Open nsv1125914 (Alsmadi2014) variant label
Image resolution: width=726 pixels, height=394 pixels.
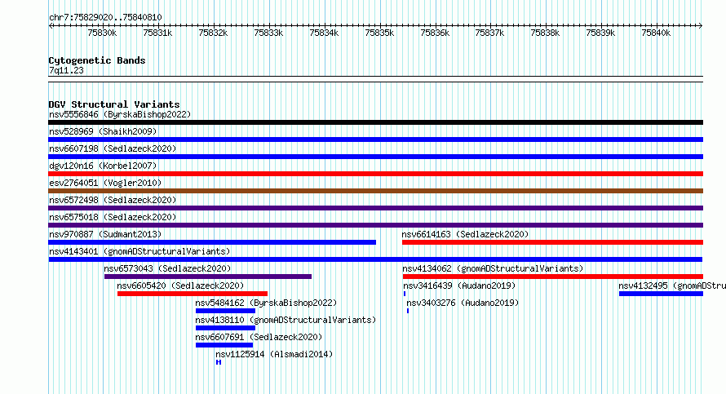[x=274, y=354]
